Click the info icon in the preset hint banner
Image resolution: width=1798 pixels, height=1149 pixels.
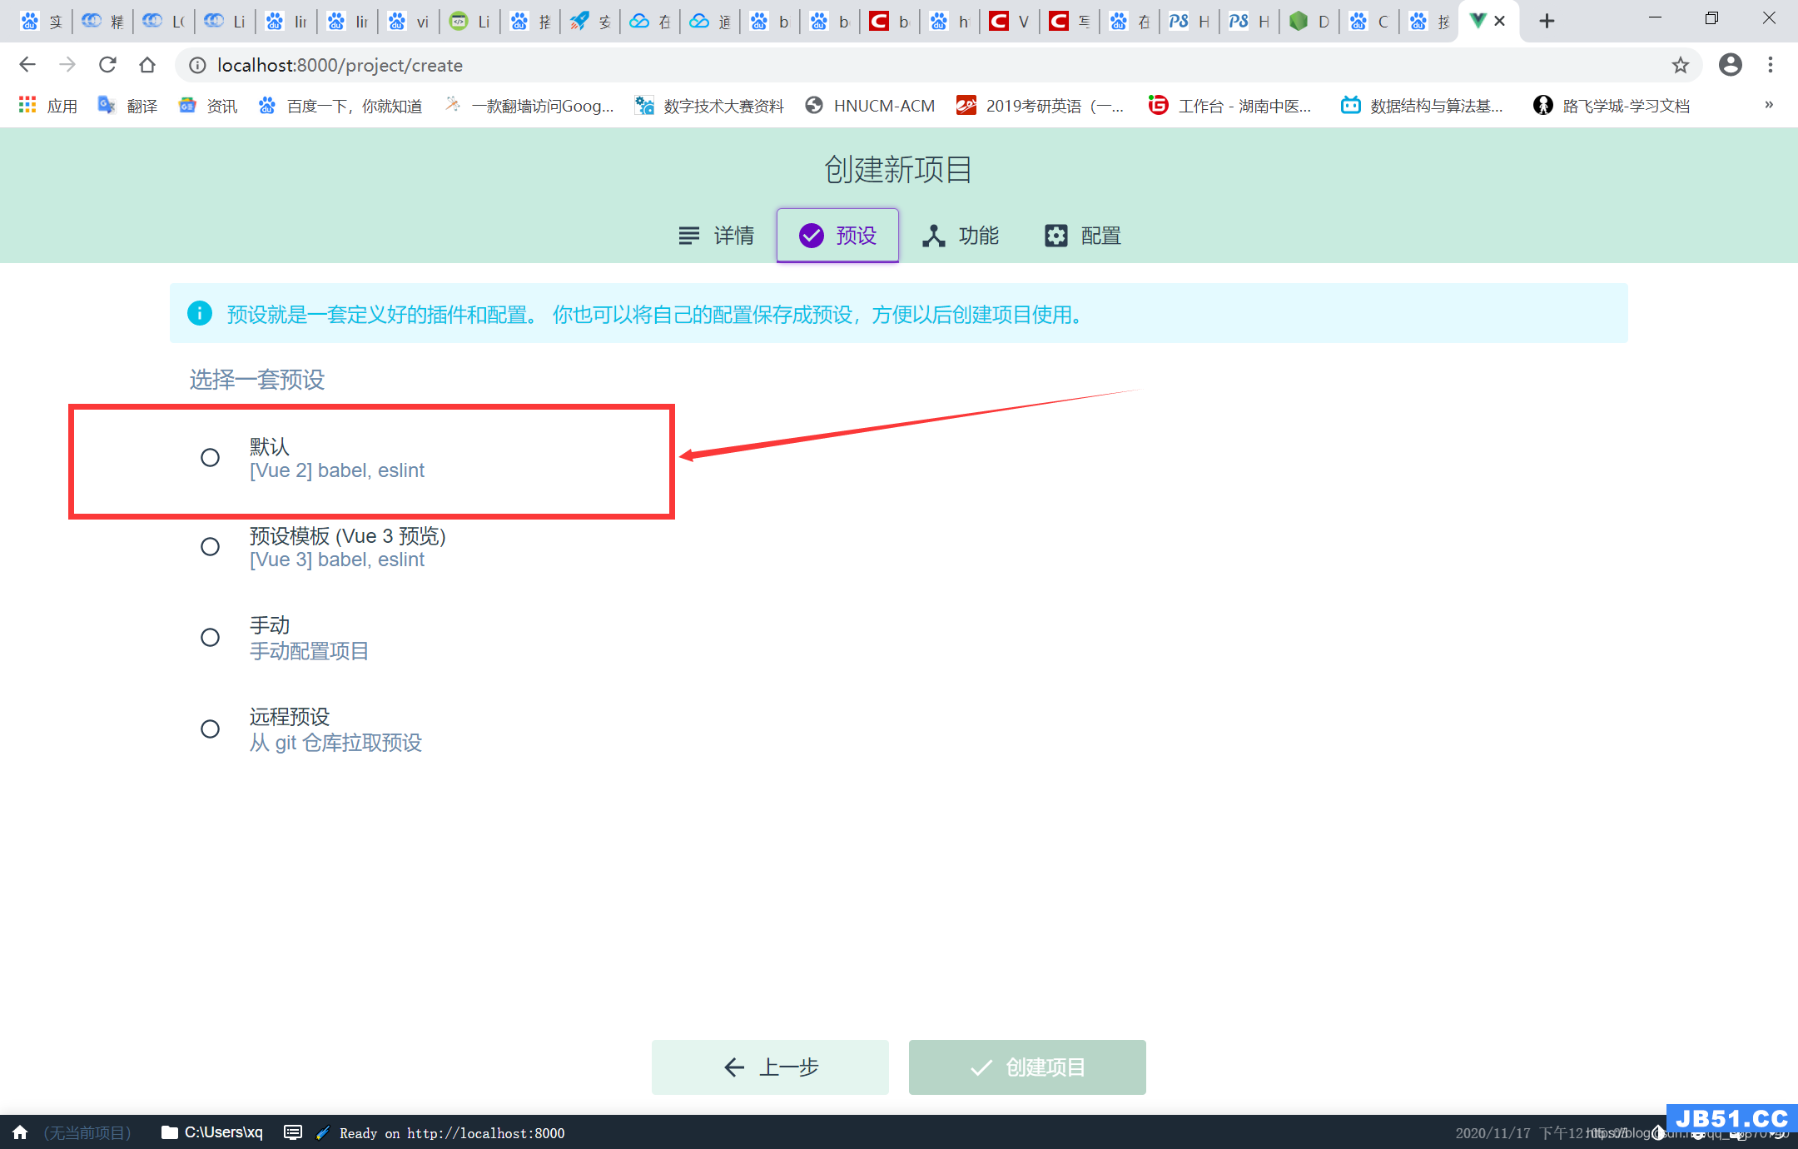[200, 313]
